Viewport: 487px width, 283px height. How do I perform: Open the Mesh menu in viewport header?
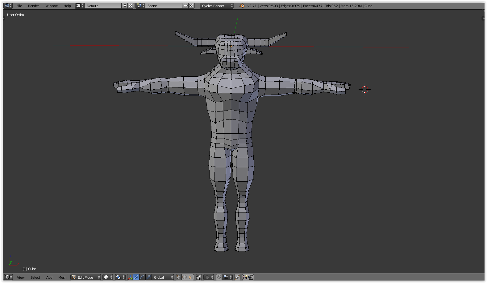click(62, 277)
